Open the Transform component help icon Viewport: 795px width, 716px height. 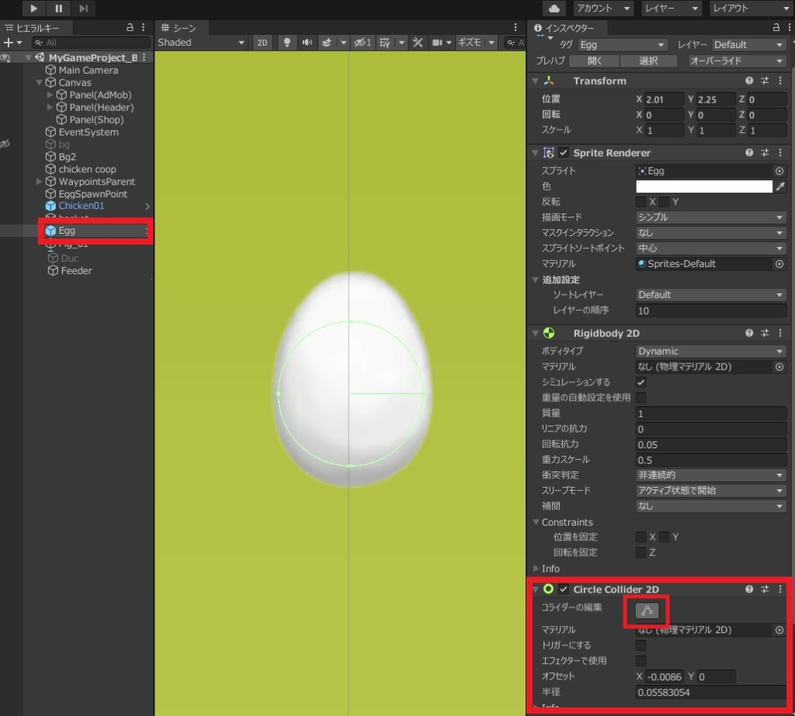point(749,81)
